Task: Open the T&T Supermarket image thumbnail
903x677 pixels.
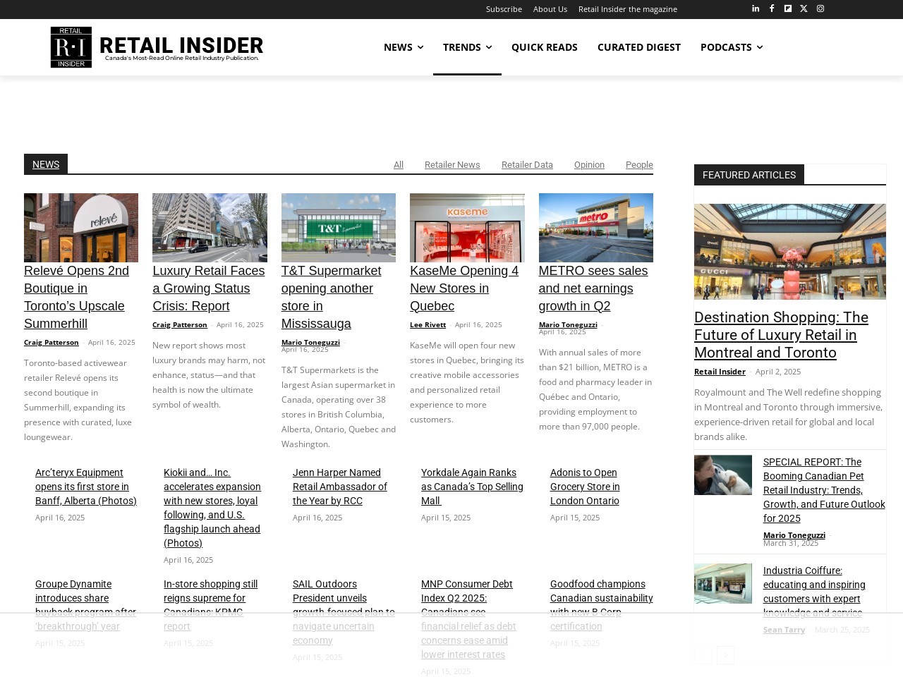Action: [x=339, y=228]
